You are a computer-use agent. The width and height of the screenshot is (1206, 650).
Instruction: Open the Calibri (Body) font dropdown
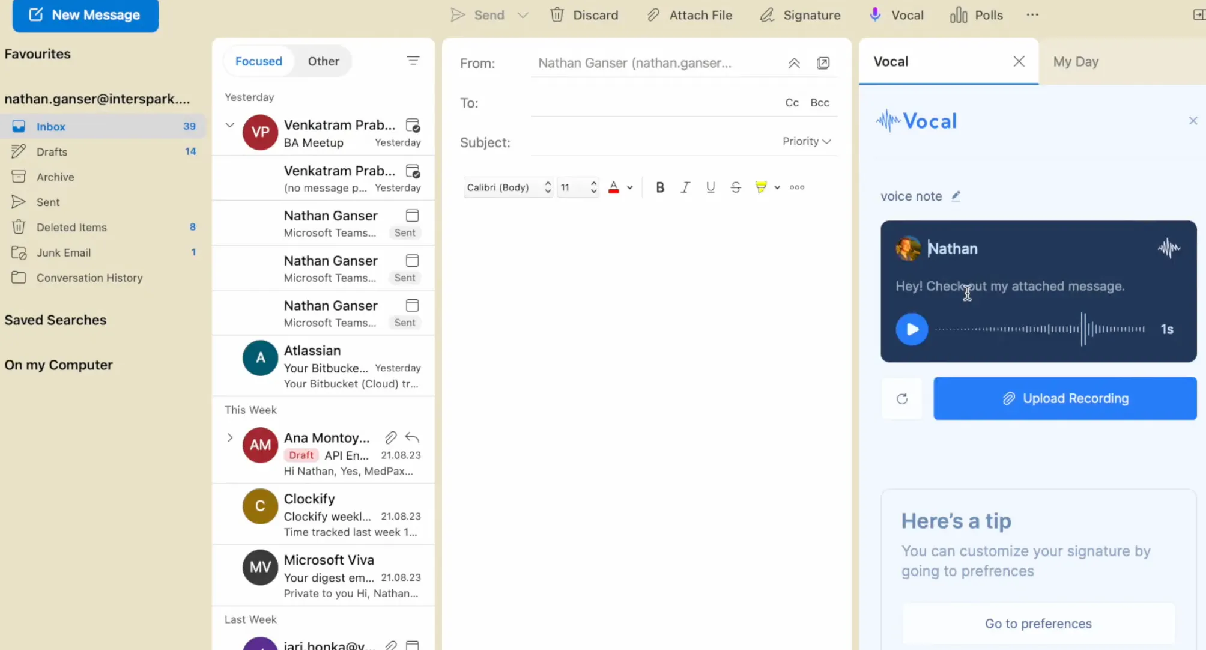(x=508, y=187)
